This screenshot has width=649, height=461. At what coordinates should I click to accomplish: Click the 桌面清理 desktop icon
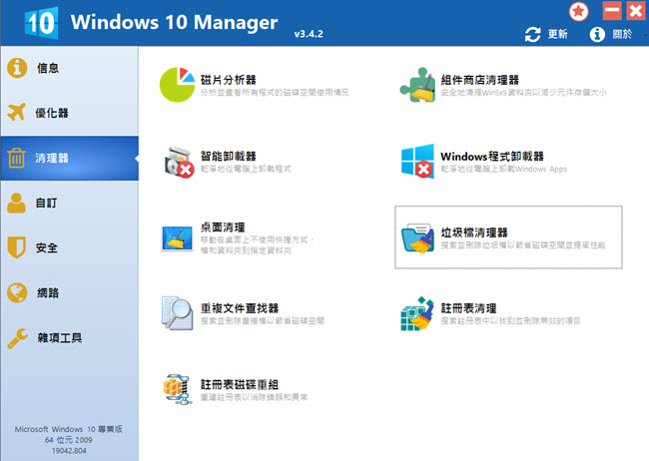pyautogui.click(x=179, y=237)
